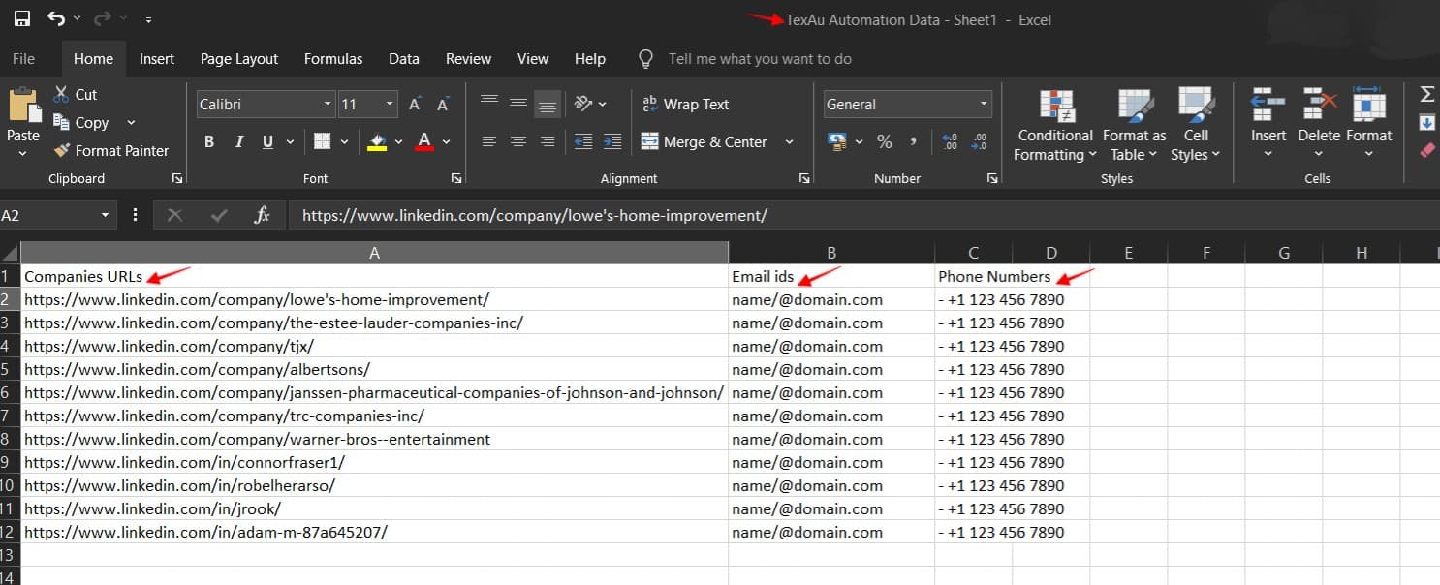Click the Percent Style icon
This screenshot has width=1440, height=585.
[884, 141]
